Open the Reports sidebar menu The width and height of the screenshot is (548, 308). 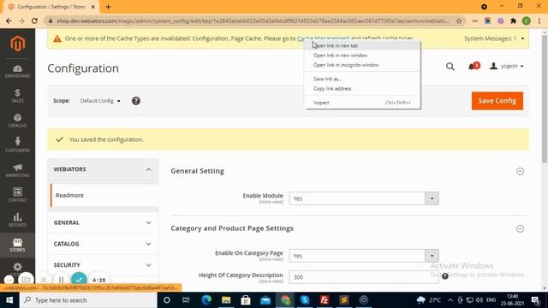coord(17,220)
